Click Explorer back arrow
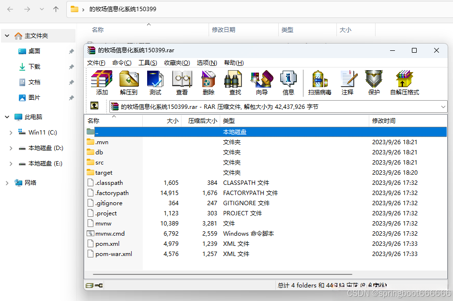The width and height of the screenshot is (453, 301). click(x=10, y=9)
